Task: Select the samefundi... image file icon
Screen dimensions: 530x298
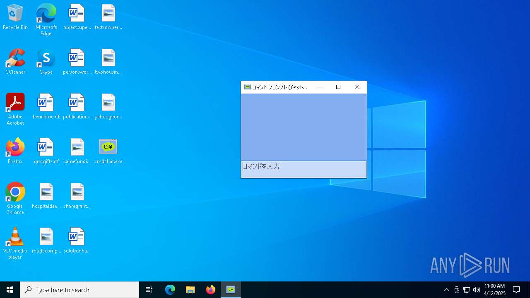Action: click(77, 151)
